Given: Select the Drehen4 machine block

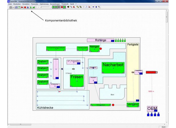Looking at the screenshot, I should coord(43,82).
